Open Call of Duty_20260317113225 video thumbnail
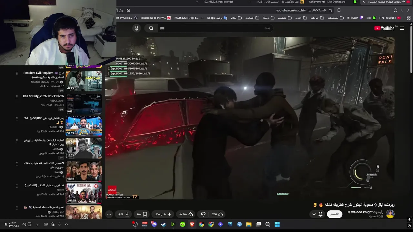 (84, 104)
